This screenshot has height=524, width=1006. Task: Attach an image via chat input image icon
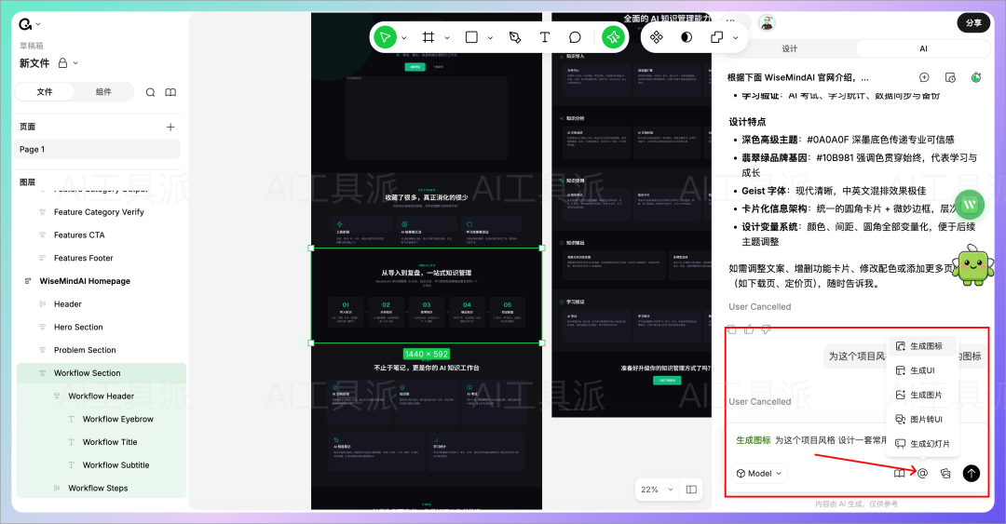pyautogui.click(x=945, y=474)
